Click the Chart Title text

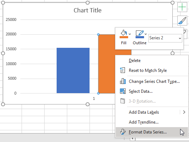click(x=87, y=10)
